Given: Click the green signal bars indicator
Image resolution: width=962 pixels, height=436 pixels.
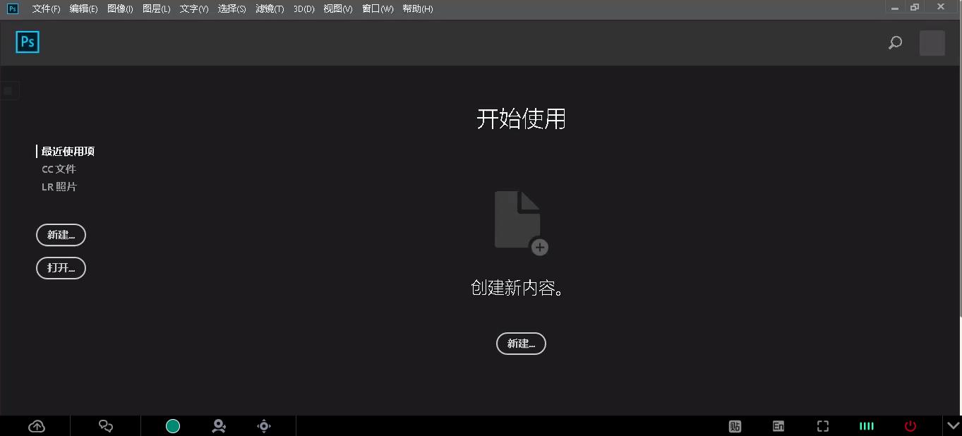Looking at the screenshot, I should (867, 426).
